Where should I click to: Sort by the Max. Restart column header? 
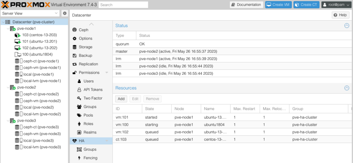click(x=245, y=109)
